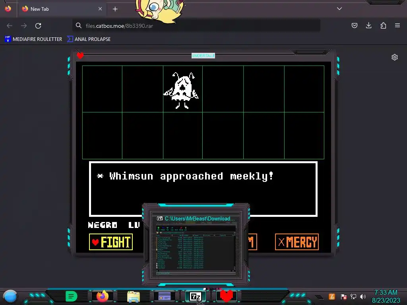This screenshot has height=305, width=407.
Task: Focus the address bar showing files.catbox.moe URL
Action: click(x=196, y=26)
